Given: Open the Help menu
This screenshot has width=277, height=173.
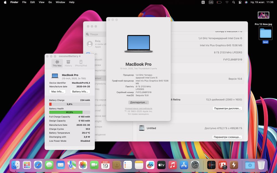Looking at the screenshot, I should click(x=71, y=2).
